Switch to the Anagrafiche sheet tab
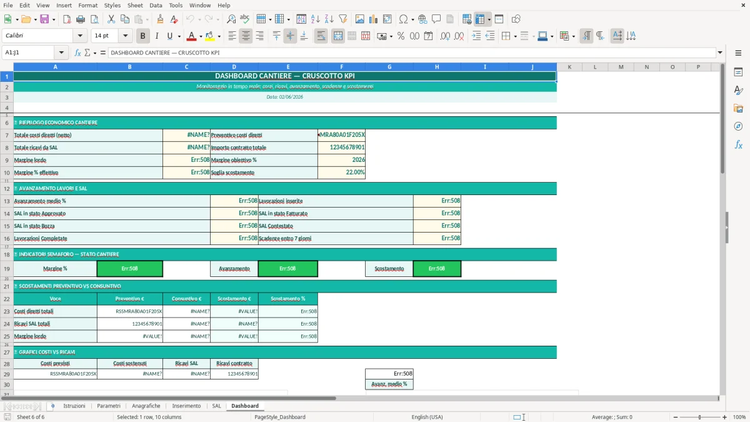750x422 pixels. pyautogui.click(x=146, y=406)
